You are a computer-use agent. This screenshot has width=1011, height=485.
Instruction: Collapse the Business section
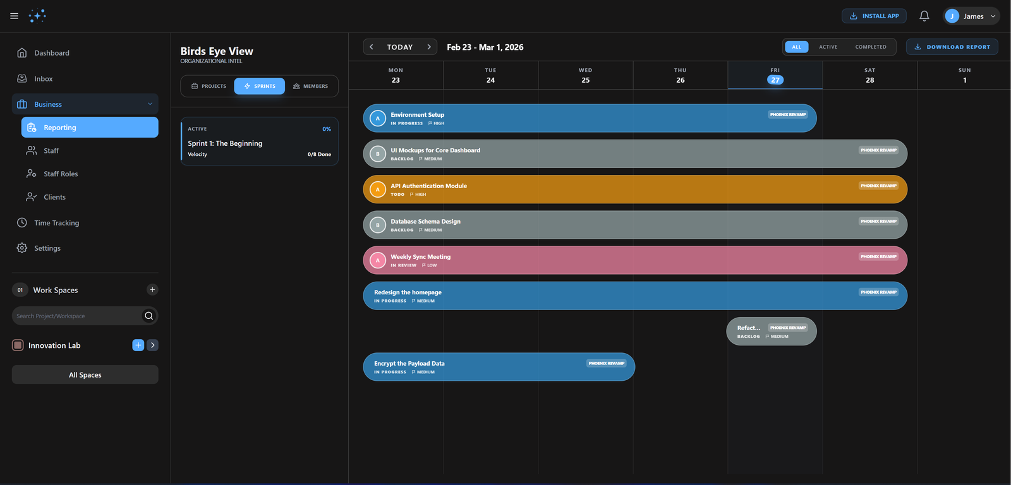tap(150, 104)
